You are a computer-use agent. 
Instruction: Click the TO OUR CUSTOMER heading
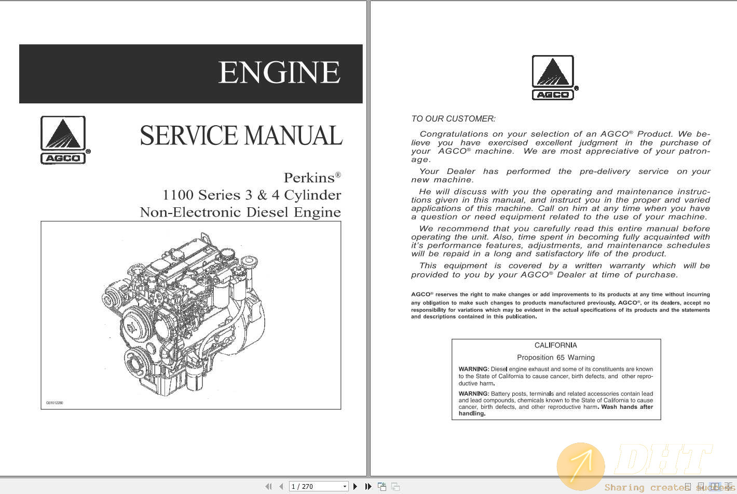(453, 118)
